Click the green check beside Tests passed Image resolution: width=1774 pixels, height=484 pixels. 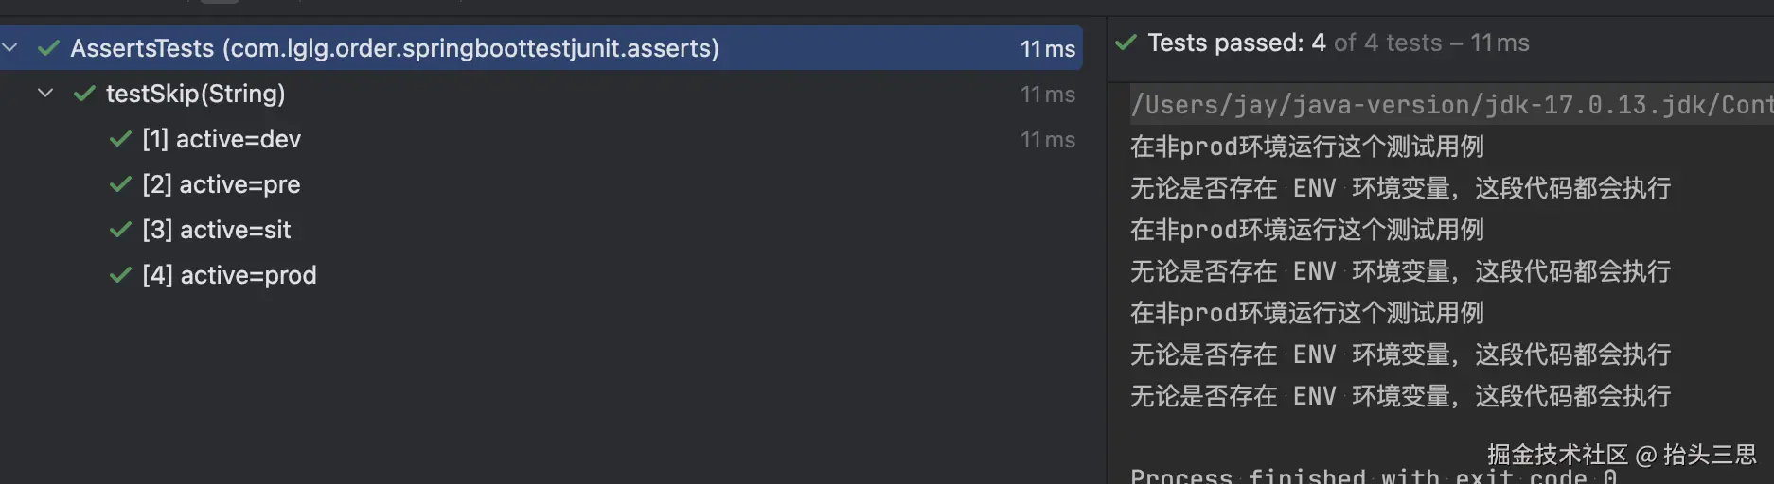1126,43
